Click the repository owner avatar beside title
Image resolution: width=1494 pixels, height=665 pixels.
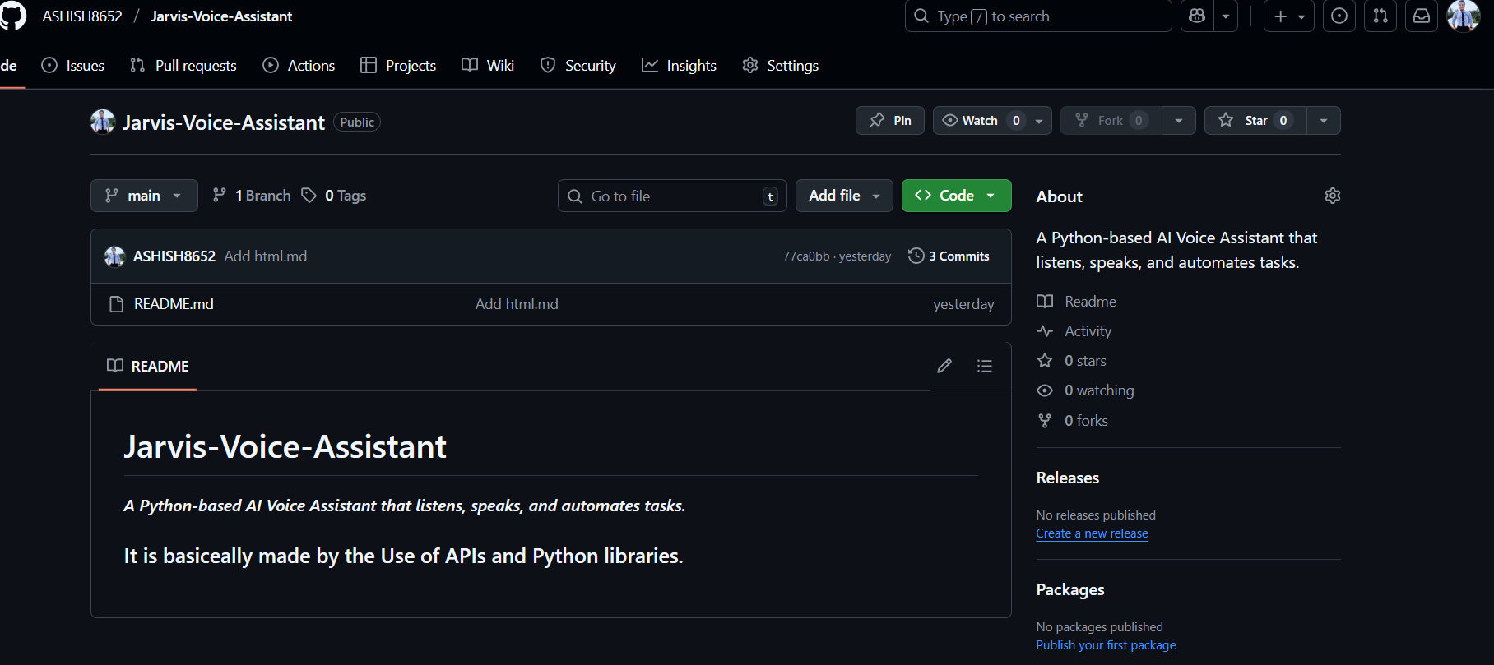click(x=103, y=122)
